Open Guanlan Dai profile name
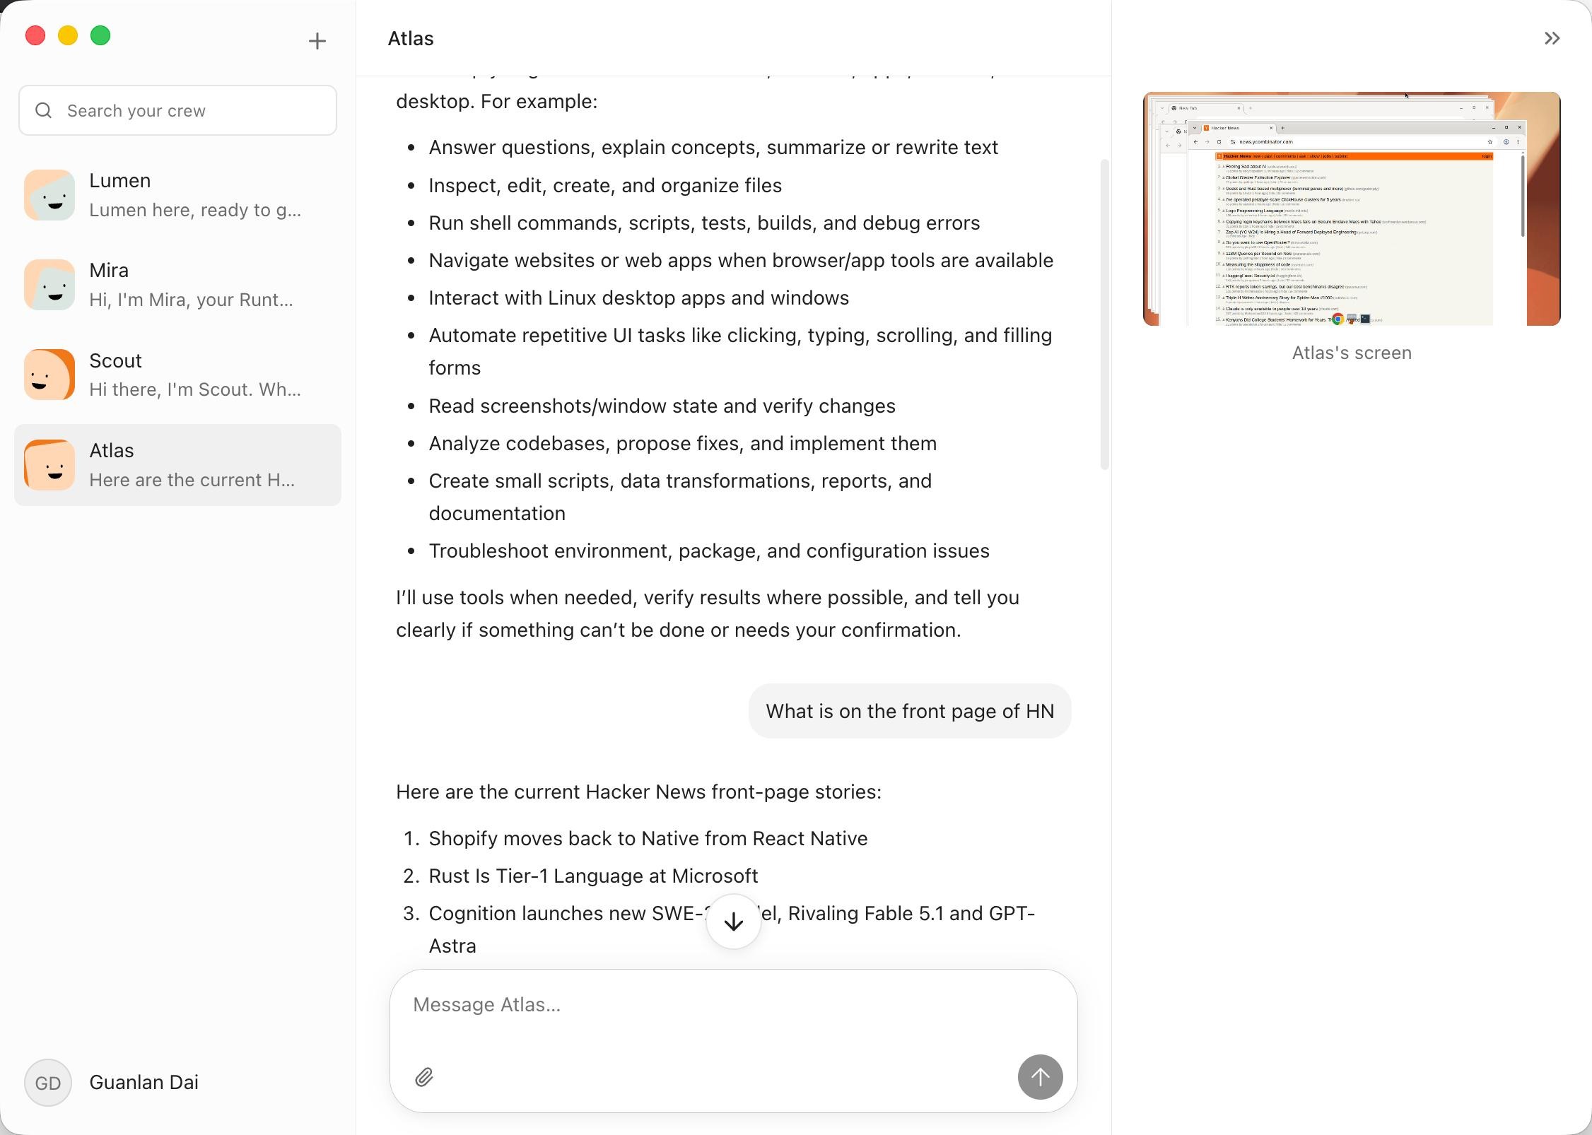 pos(144,1082)
